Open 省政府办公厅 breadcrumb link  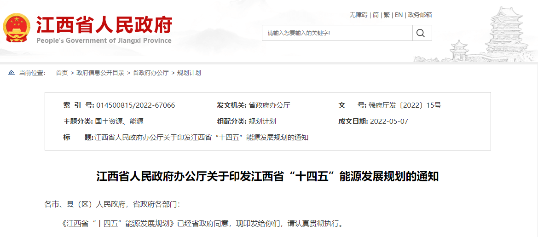[150, 73]
